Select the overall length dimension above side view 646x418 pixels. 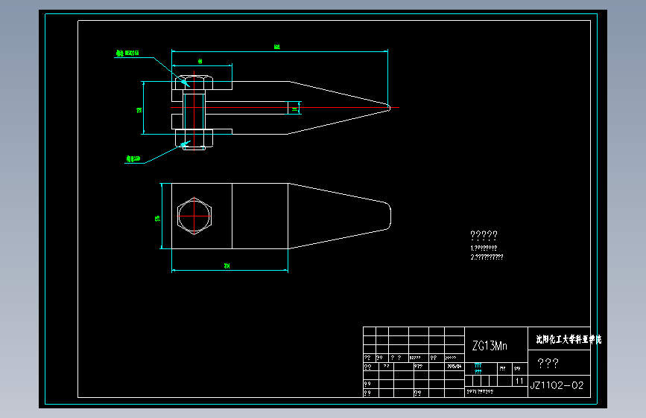point(277,47)
